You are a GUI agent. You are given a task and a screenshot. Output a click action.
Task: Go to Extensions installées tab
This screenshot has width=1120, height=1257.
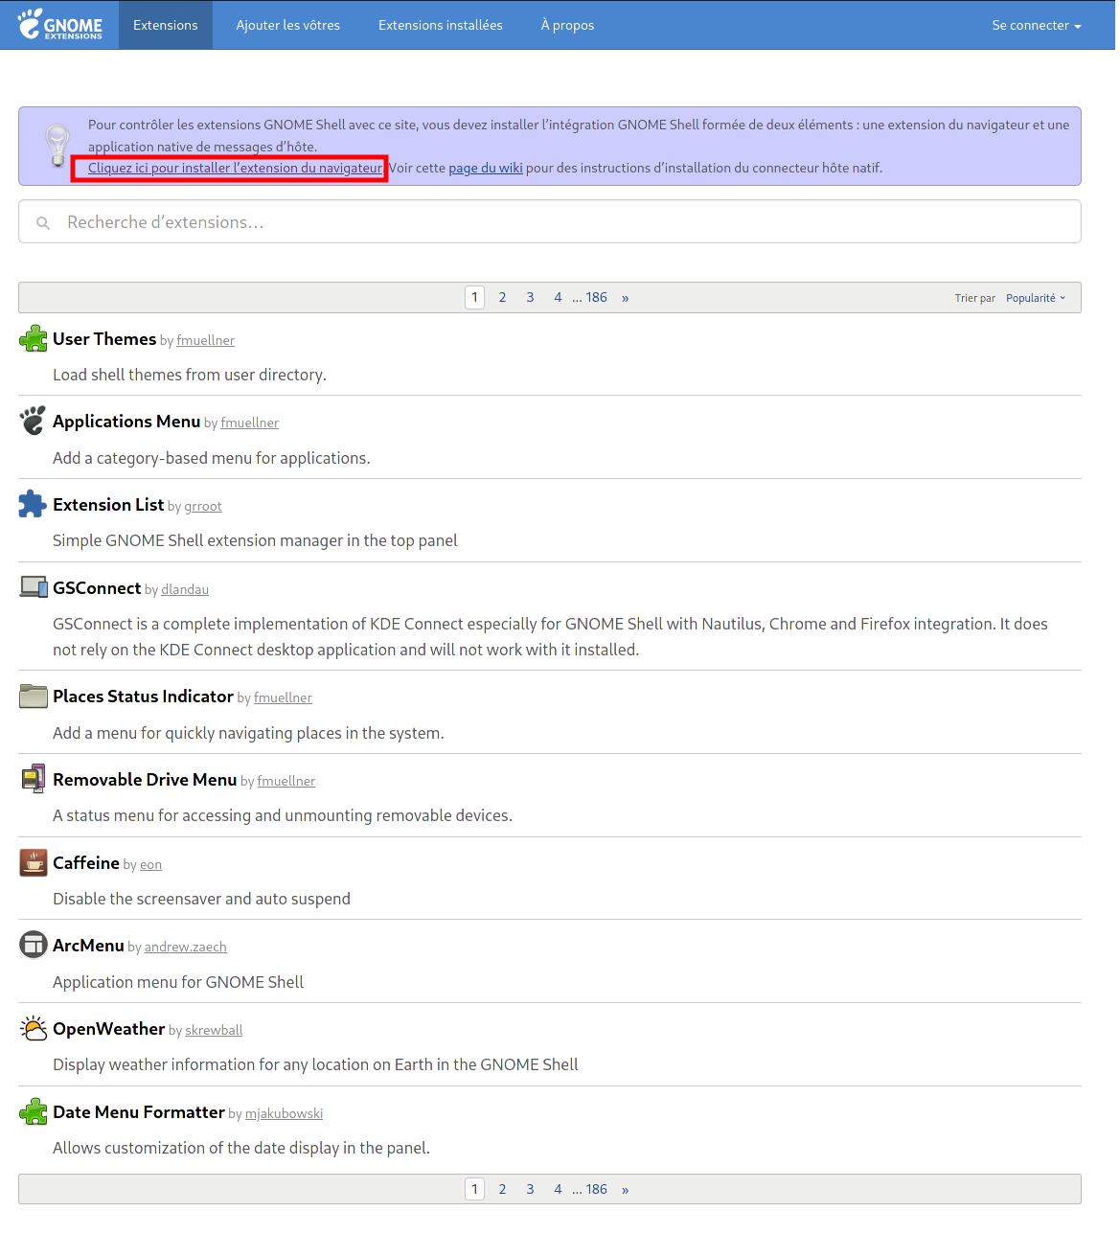441,26
